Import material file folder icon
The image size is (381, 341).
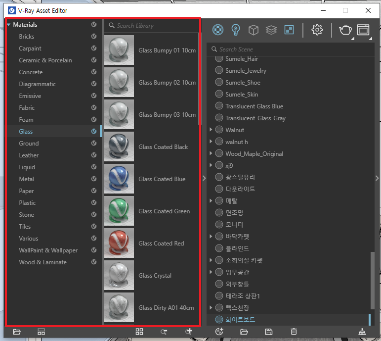point(244,332)
